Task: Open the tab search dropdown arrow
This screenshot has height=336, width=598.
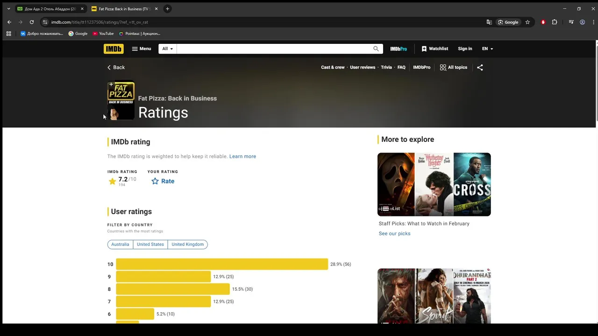Action: (8, 9)
